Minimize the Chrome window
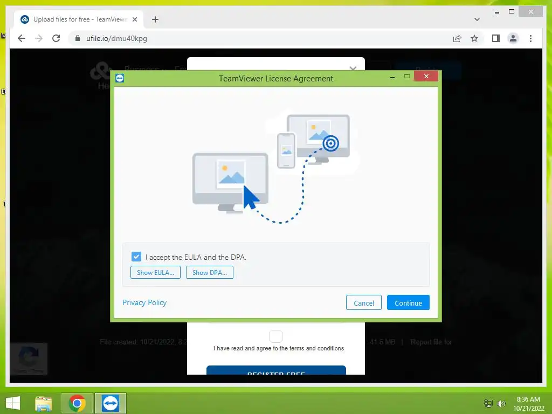The height and width of the screenshot is (414, 552). point(496,12)
